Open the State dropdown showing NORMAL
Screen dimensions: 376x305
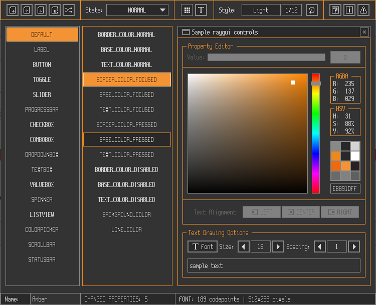[137, 10]
